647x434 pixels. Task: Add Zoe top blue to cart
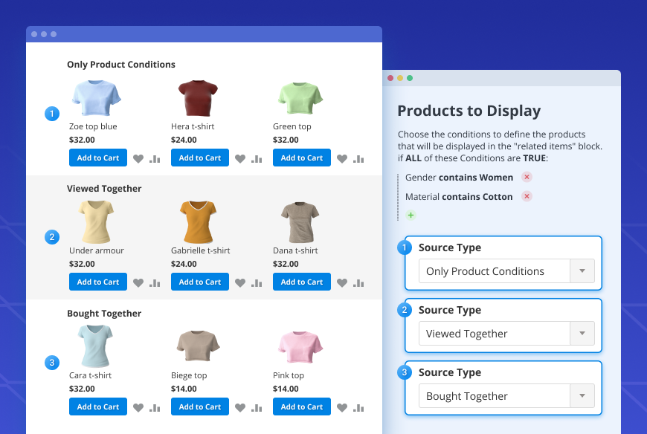point(97,158)
